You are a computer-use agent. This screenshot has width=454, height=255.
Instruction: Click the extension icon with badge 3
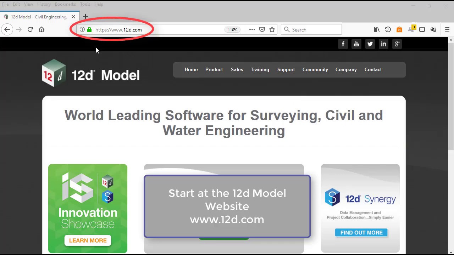coord(411,29)
